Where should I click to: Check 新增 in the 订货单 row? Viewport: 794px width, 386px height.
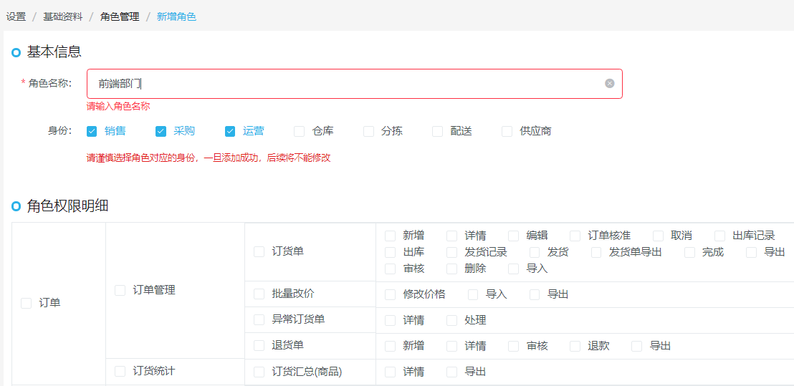(x=391, y=236)
